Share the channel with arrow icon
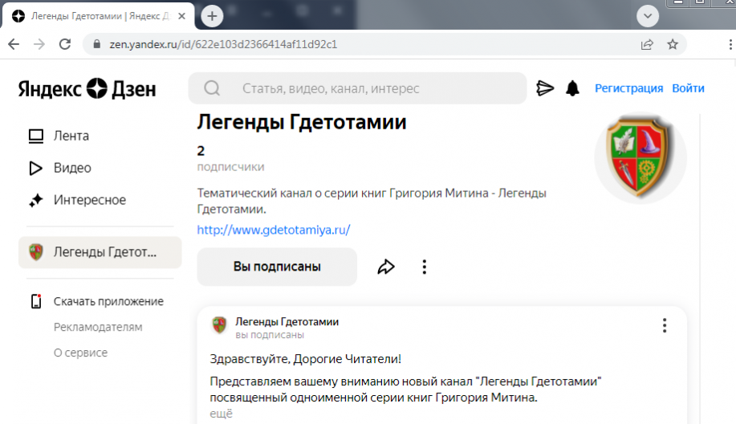Viewport: 736px width, 424px height. point(386,267)
